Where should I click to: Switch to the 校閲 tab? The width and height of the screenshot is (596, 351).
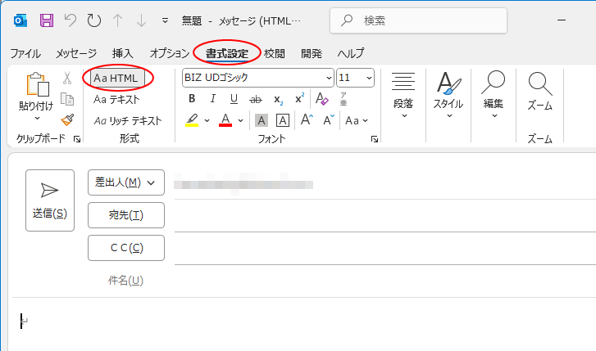pos(275,53)
